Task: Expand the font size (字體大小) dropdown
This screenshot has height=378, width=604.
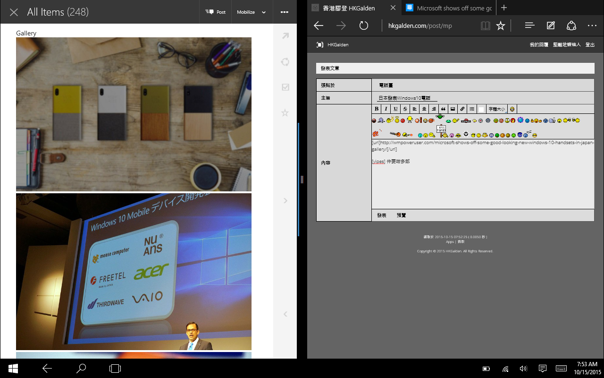Action: click(497, 109)
